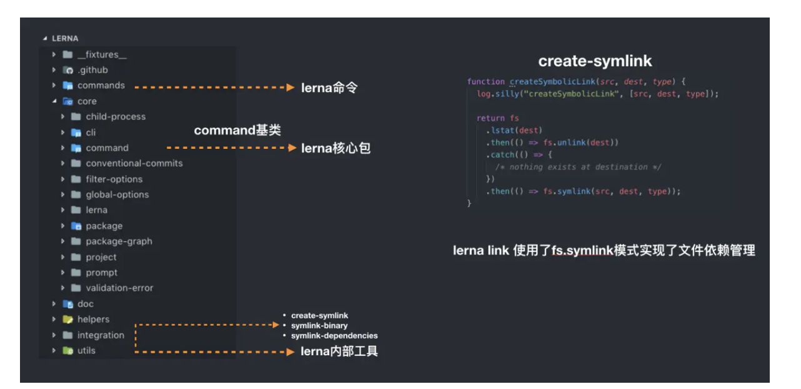Click the core folder icon

(67, 101)
